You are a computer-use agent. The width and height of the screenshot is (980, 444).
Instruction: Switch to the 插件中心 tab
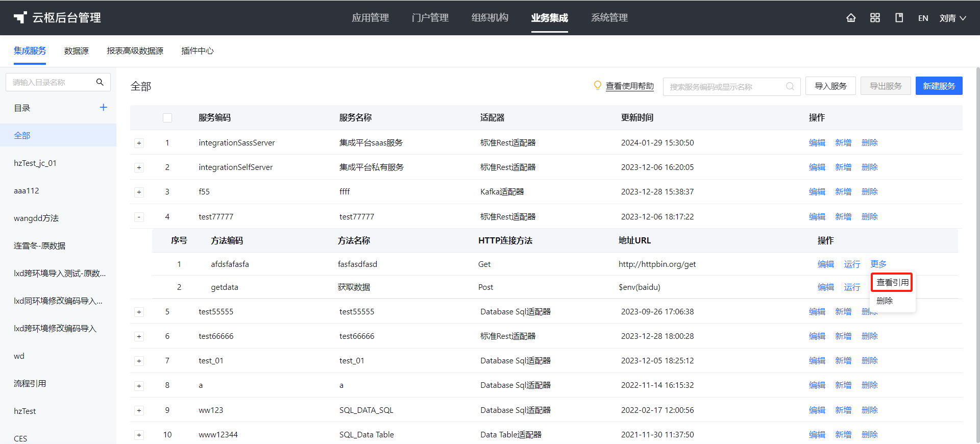(x=198, y=51)
